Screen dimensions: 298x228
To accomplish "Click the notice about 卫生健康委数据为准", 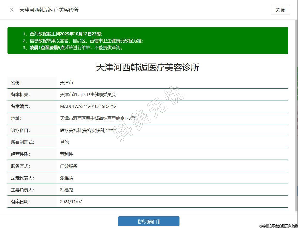I will coord(86,41).
